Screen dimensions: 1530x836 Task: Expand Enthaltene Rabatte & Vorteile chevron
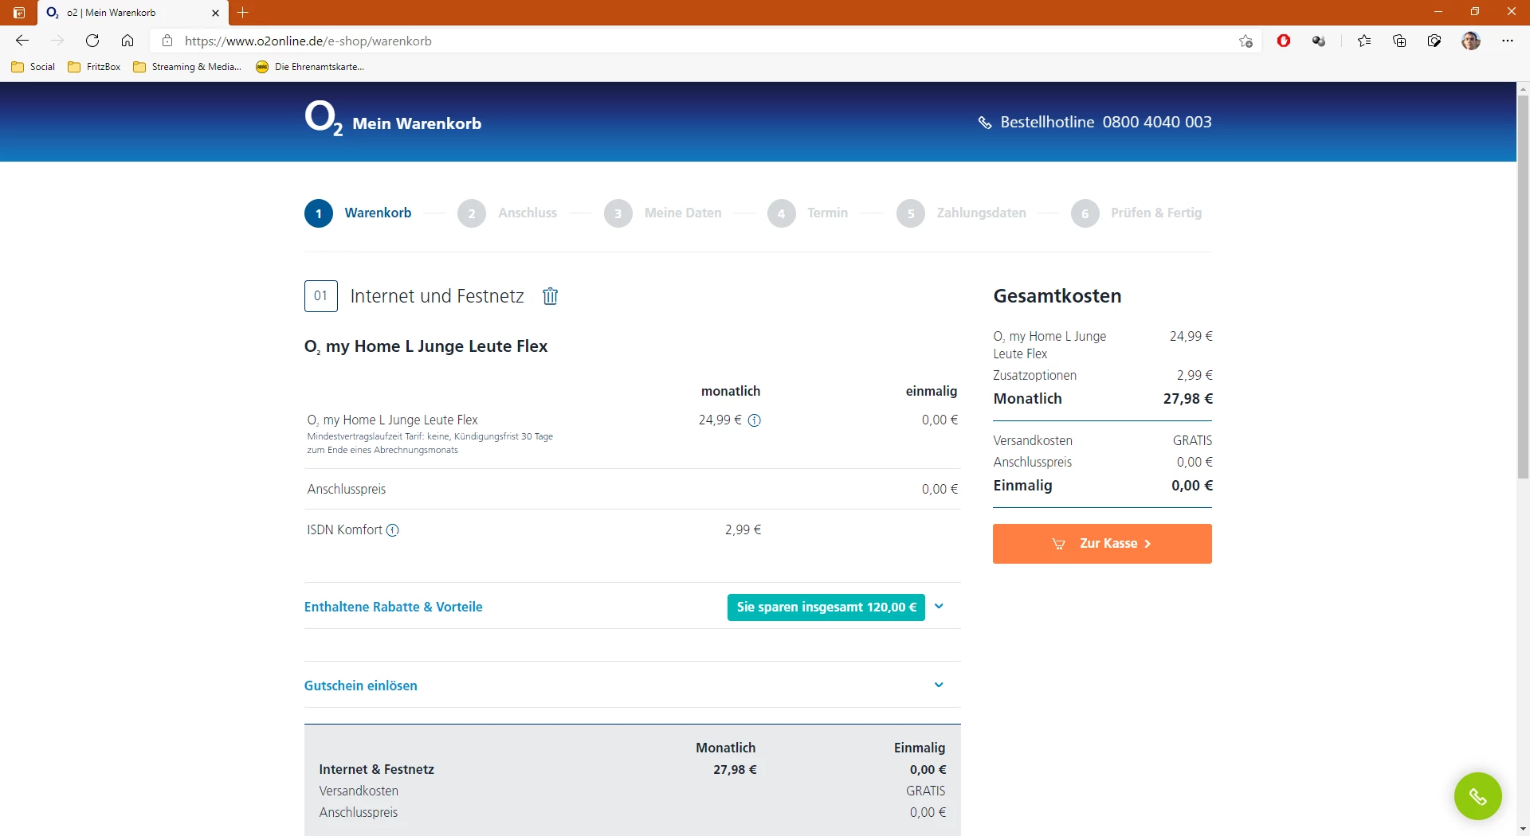point(939,607)
